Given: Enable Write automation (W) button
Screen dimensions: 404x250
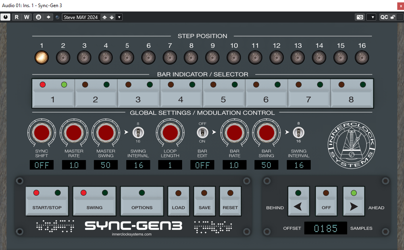Looking at the screenshot, I should [26, 17].
